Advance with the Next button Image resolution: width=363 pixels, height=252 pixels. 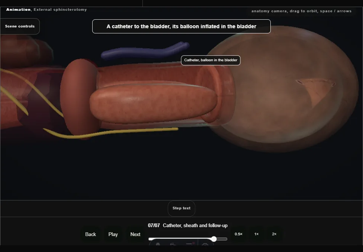point(135,234)
